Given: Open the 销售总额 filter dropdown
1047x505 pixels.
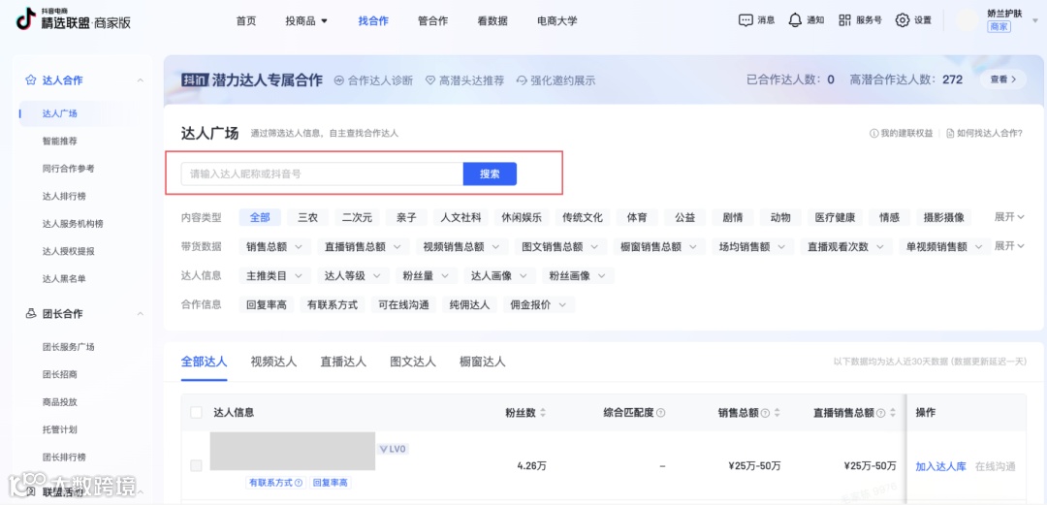Looking at the screenshot, I should click(274, 246).
